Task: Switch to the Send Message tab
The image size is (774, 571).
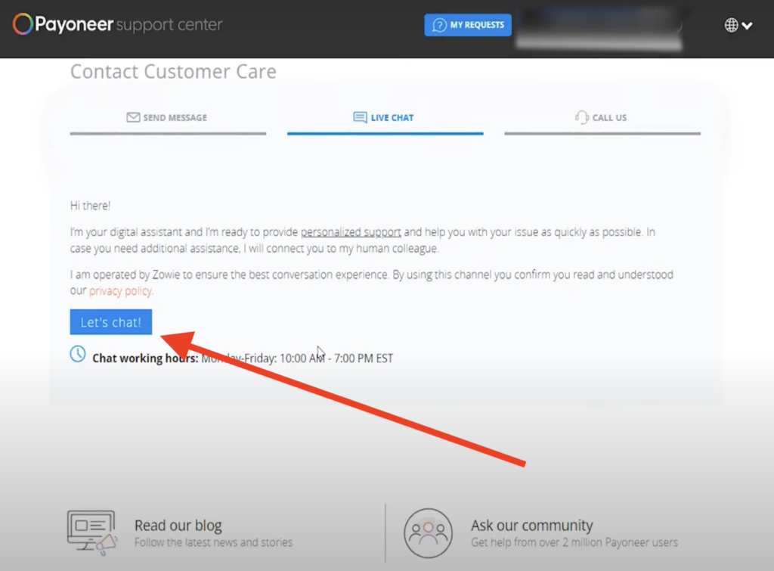Action: (168, 117)
